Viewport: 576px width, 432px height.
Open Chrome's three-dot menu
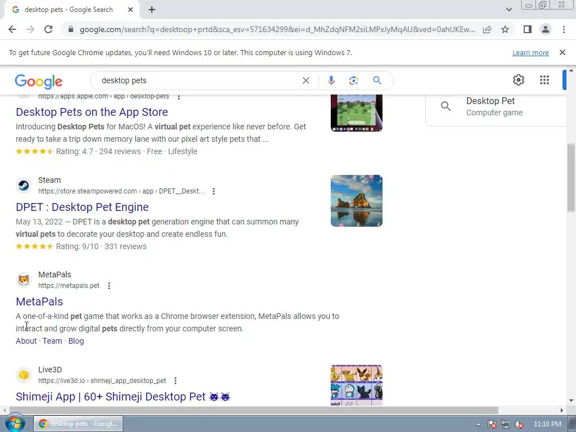(564, 29)
